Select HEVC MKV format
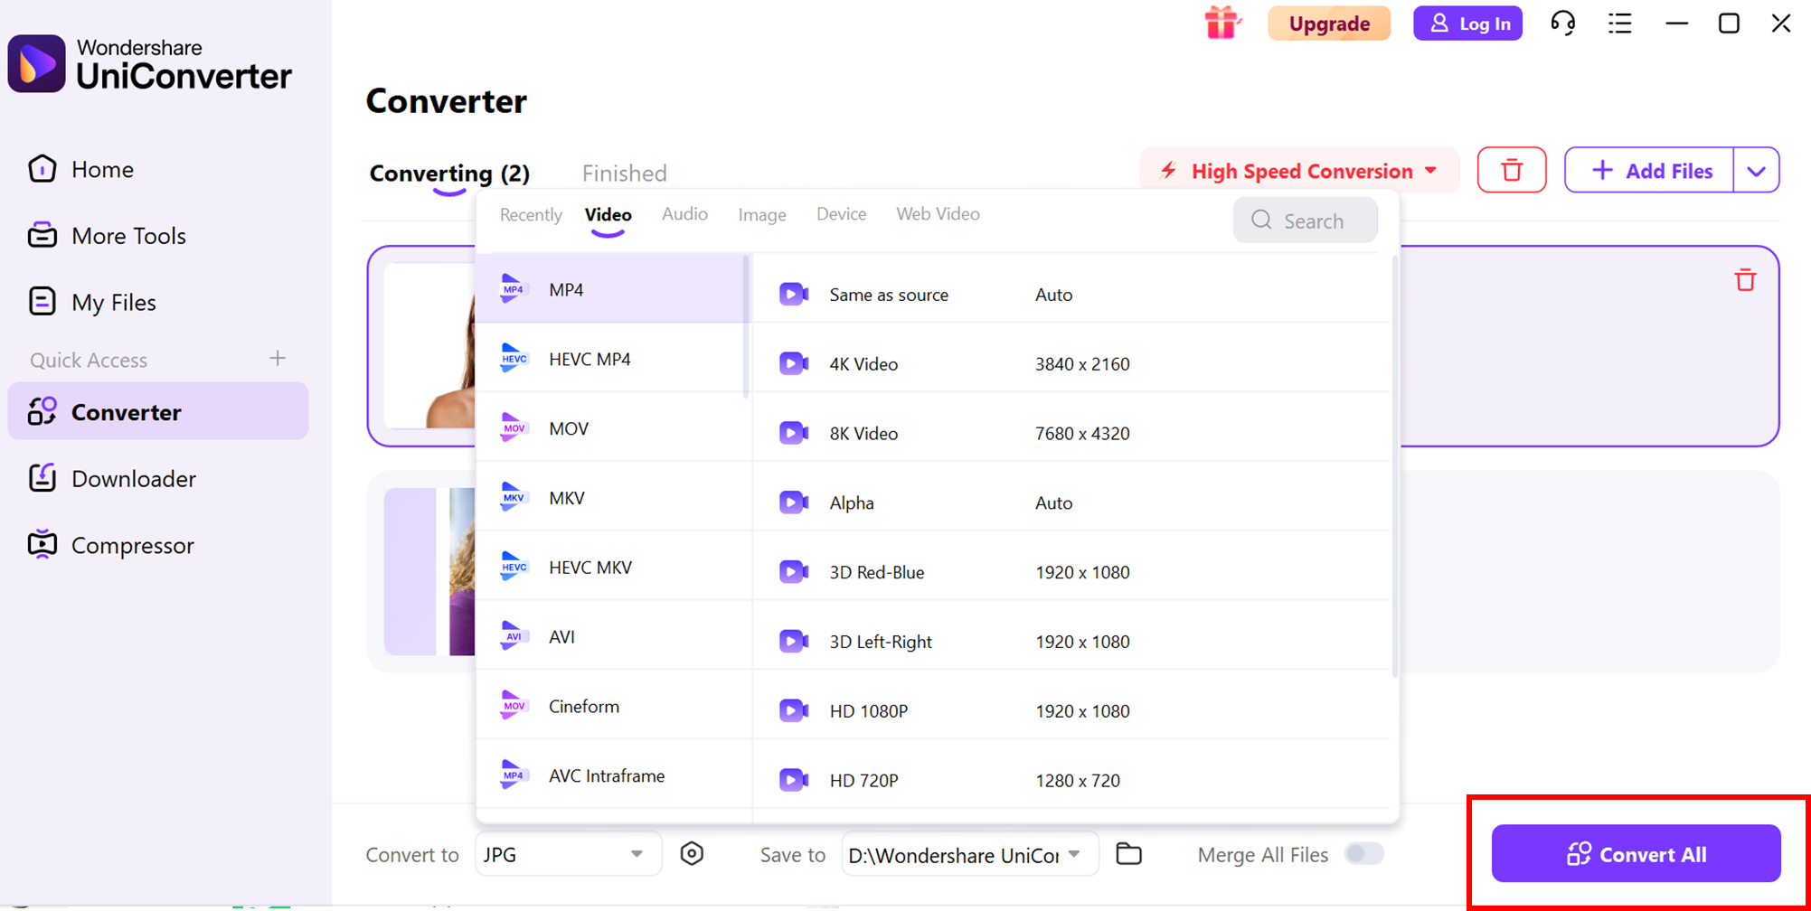The width and height of the screenshot is (1811, 911). (x=613, y=568)
